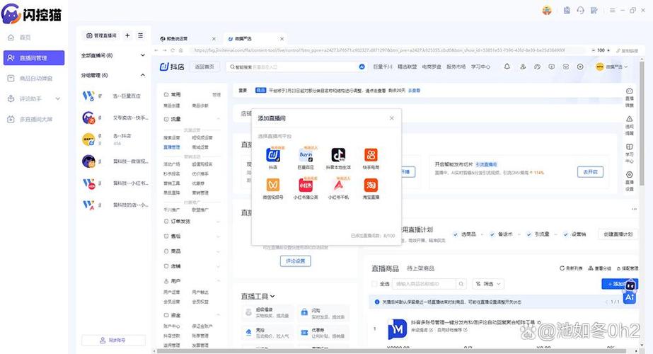Image resolution: width=653 pixels, height=354 pixels.
Task: Click the floating Ai assistant icon
Action: pos(630,297)
